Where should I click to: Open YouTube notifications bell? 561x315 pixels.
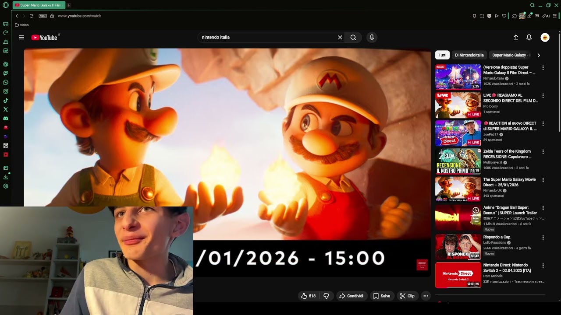coord(529,38)
